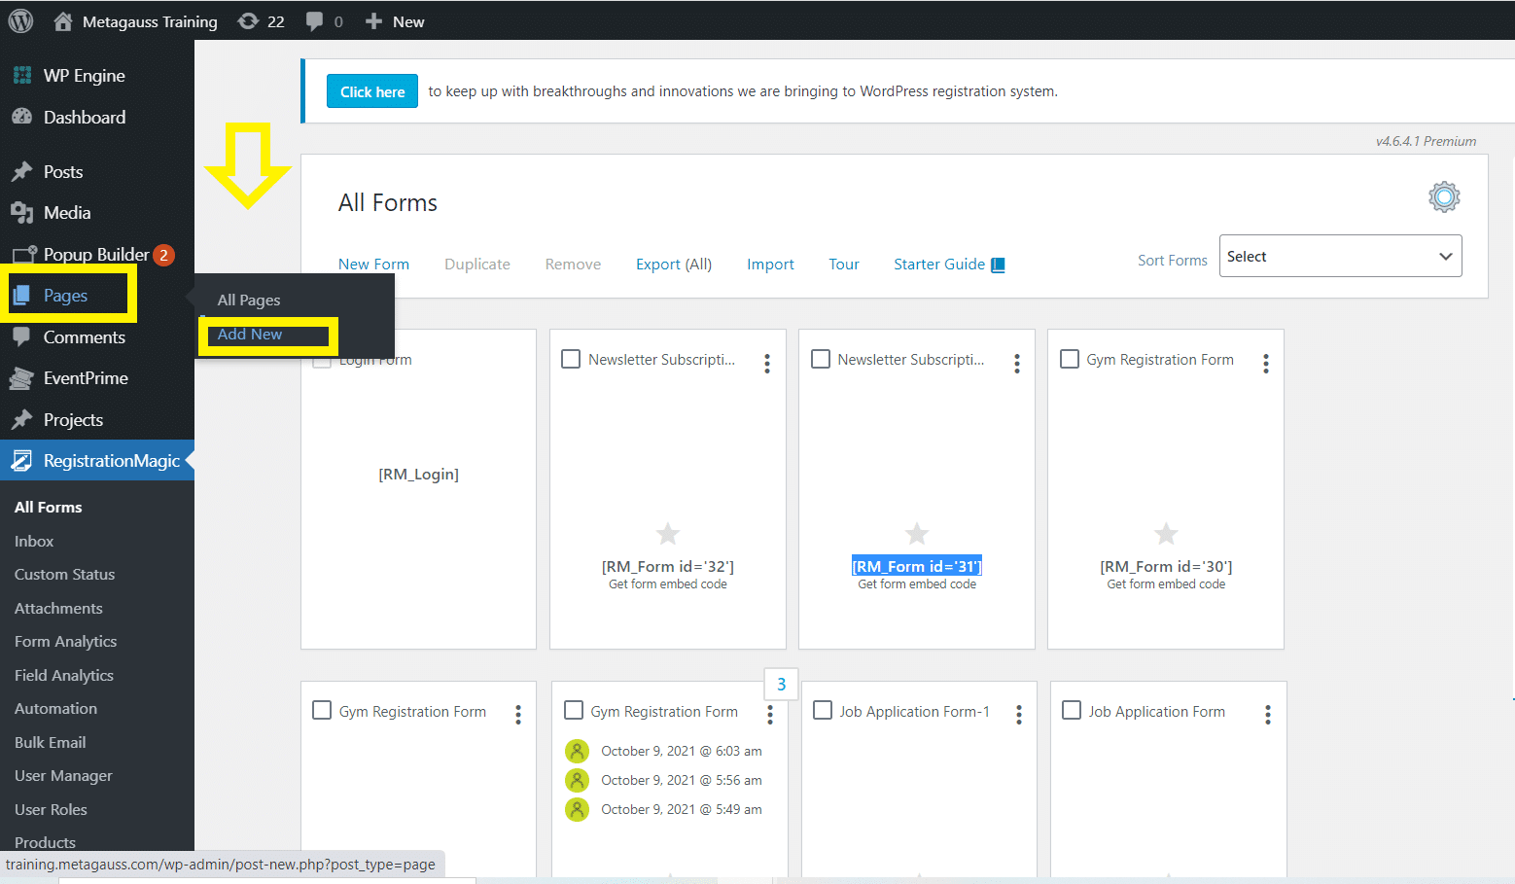Click the star icon on form id 32 card
Image resolution: width=1515 pixels, height=884 pixels.
click(668, 534)
